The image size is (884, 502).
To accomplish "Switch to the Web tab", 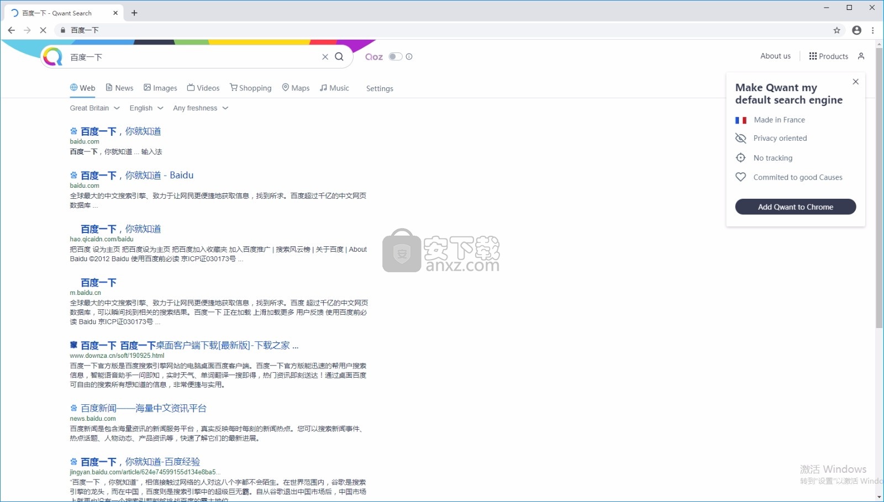I will tap(82, 88).
